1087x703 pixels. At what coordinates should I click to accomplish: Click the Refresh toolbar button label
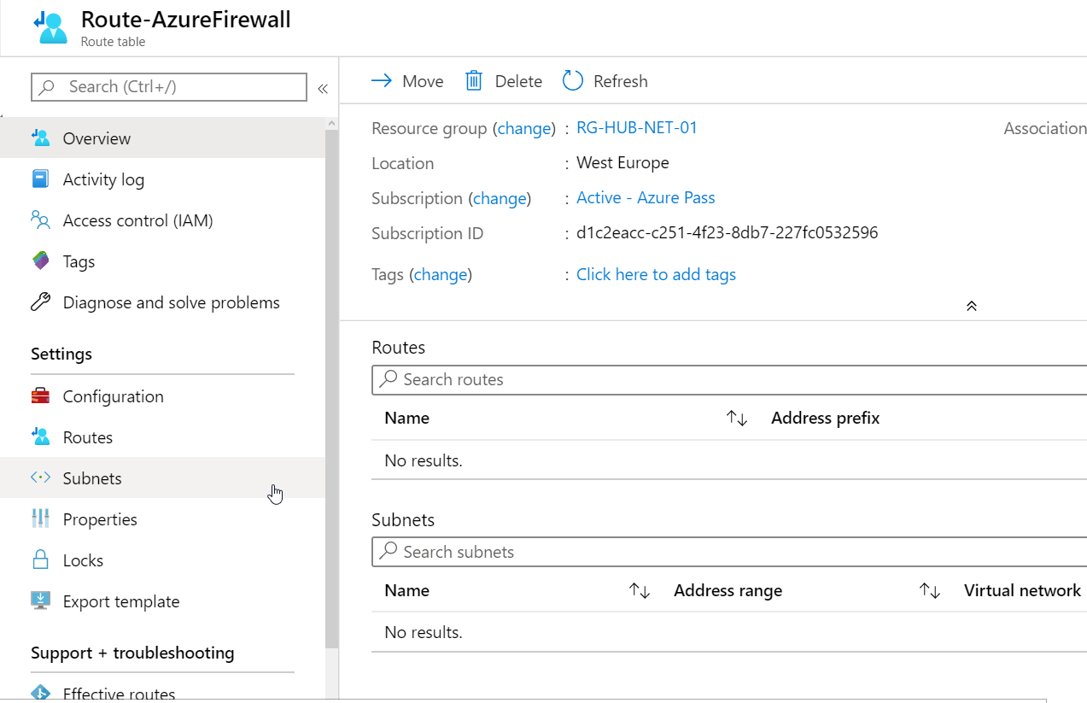tap(621, 81)
